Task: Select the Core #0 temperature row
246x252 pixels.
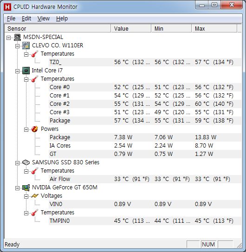Action: (x=145, y=87)
